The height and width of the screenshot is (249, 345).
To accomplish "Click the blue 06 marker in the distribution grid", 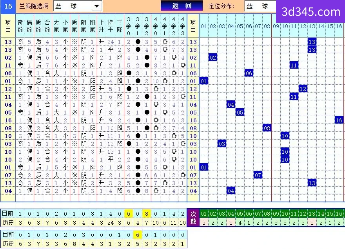I will pyautogui.click(x=249, y=73).
